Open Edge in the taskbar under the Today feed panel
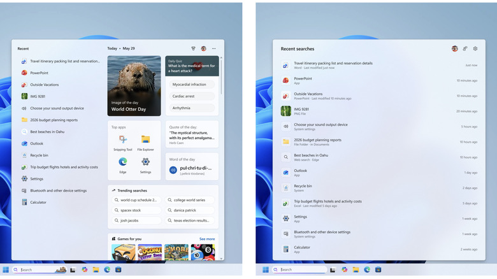 click(x=107, y=270)
